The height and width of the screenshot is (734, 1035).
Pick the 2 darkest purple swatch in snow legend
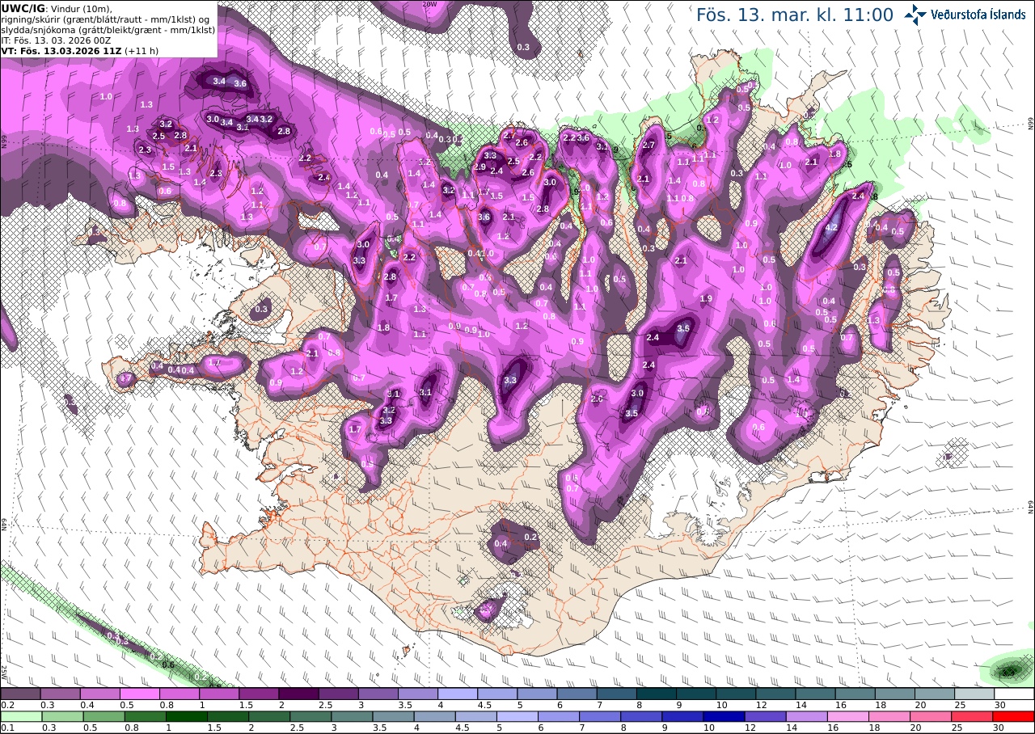tap(298, 694)
